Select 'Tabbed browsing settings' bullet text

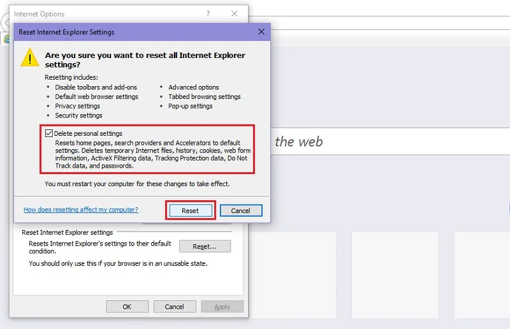pyautogui.click(x=205, y=97)
